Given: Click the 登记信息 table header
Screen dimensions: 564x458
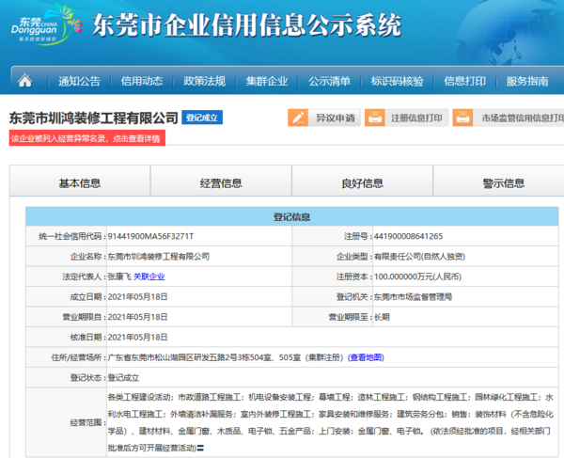Looking at the screenshot, I should pos(291,217).
